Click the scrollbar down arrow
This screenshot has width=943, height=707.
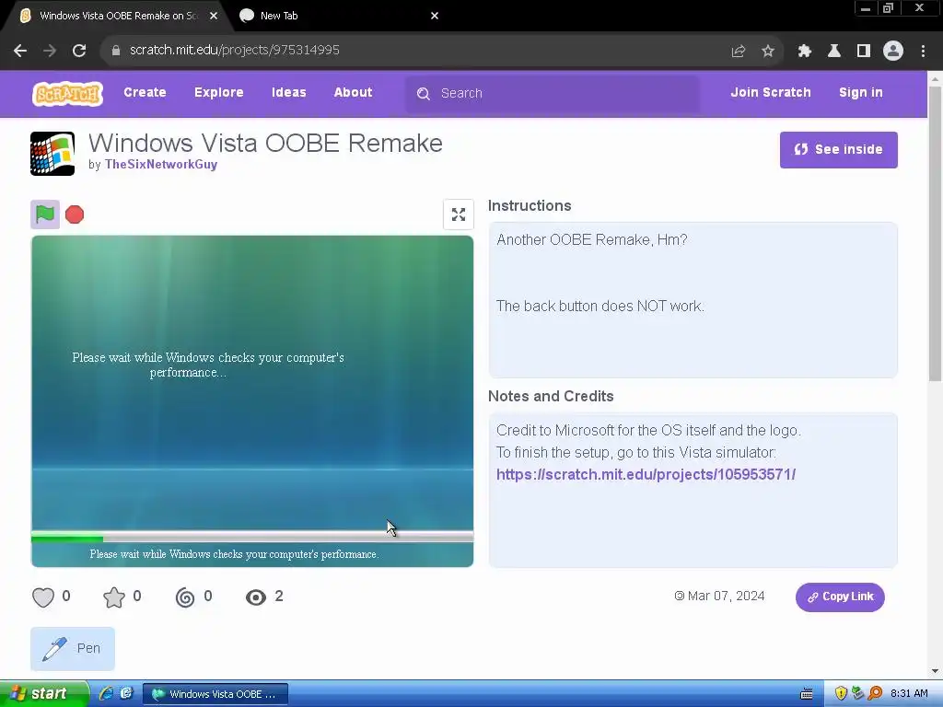(x=935, y=671)
